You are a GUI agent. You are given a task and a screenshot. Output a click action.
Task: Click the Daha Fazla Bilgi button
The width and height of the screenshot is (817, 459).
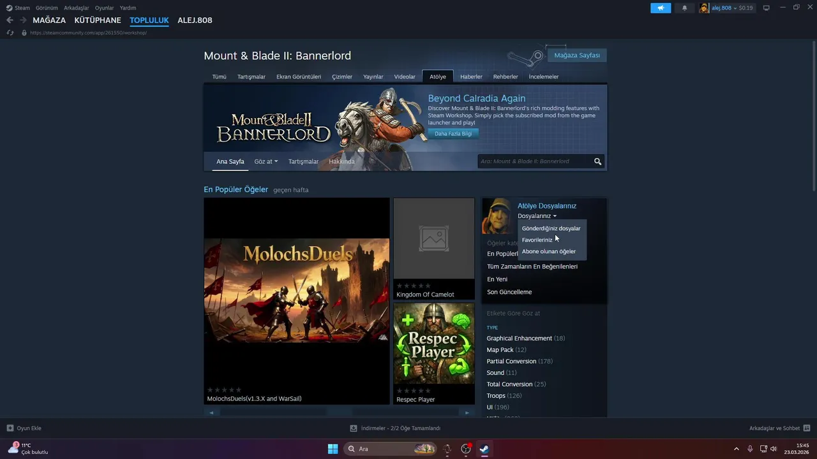pos(453,134)
